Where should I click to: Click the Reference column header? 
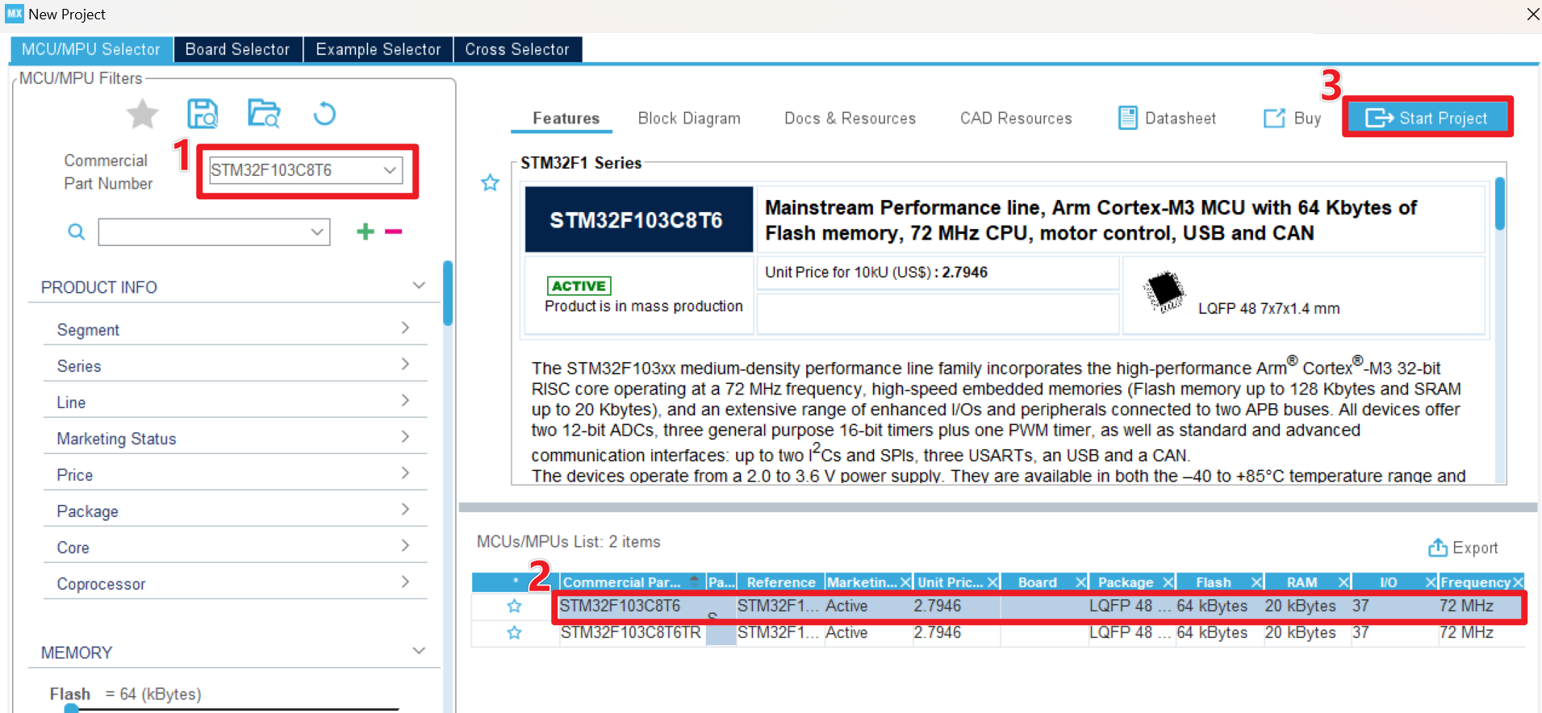pos(781,582)
